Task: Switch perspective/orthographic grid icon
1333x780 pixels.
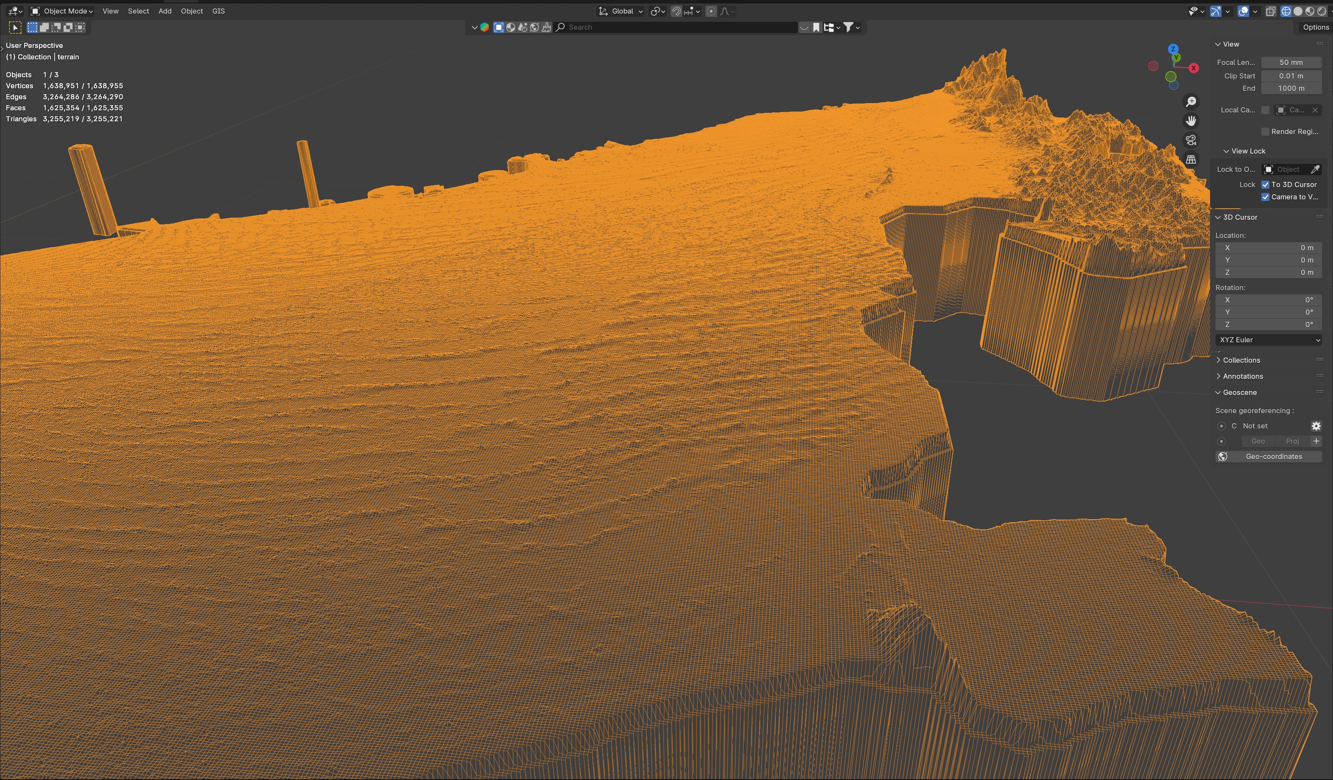Action: click(1191, 159)
